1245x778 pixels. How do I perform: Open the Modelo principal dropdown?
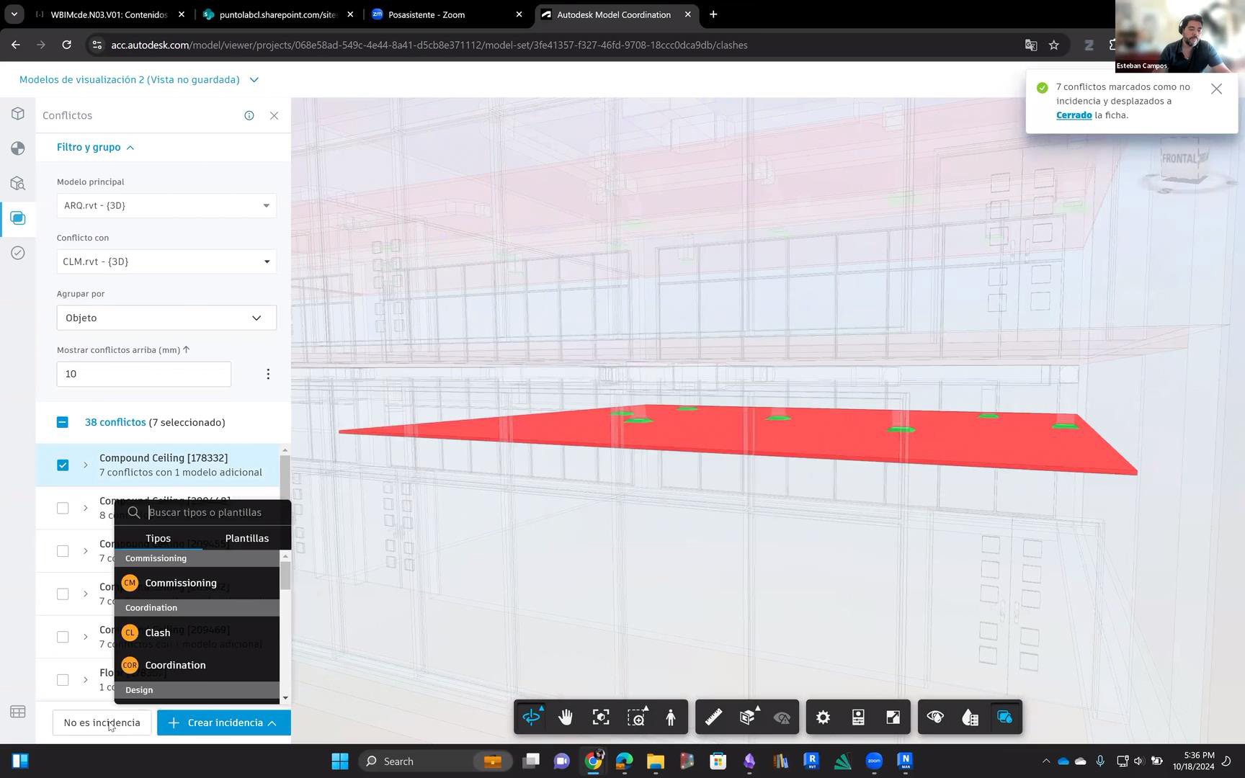(x=166, y=206)
